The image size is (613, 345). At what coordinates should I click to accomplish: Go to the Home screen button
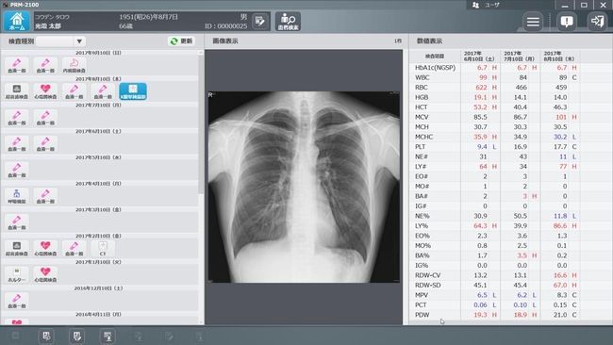17,21
